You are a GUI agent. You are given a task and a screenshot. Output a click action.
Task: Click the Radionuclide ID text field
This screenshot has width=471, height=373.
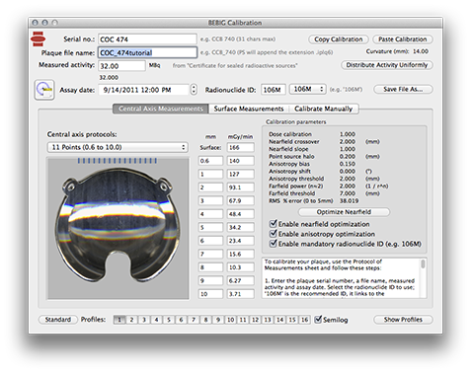(x=274, y=90)
